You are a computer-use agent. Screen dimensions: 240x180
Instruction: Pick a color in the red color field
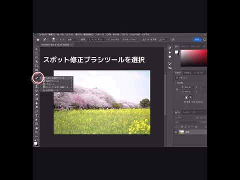coord(193,58)
